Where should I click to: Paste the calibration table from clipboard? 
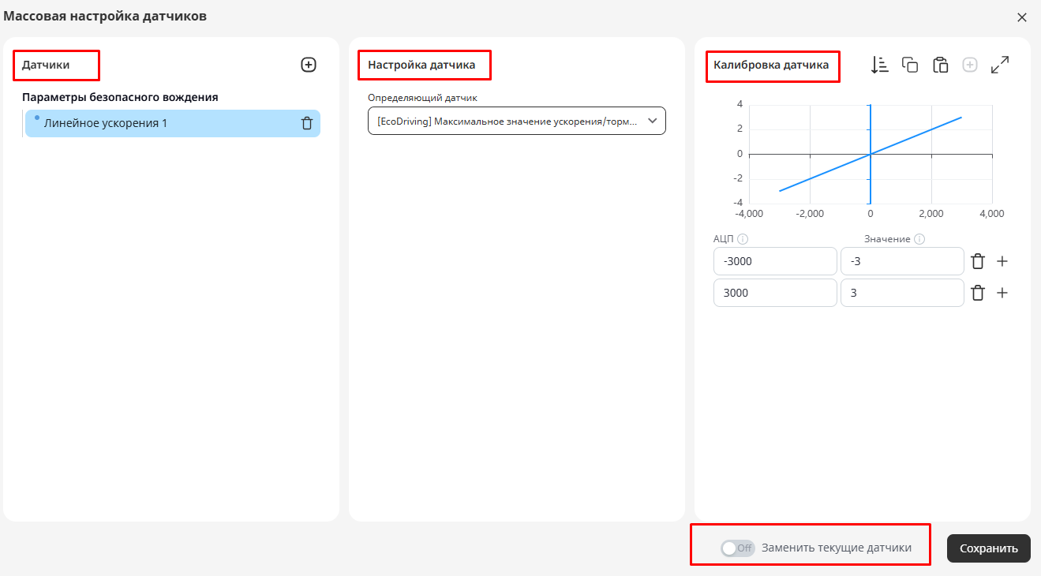click(x=940, y=65)
